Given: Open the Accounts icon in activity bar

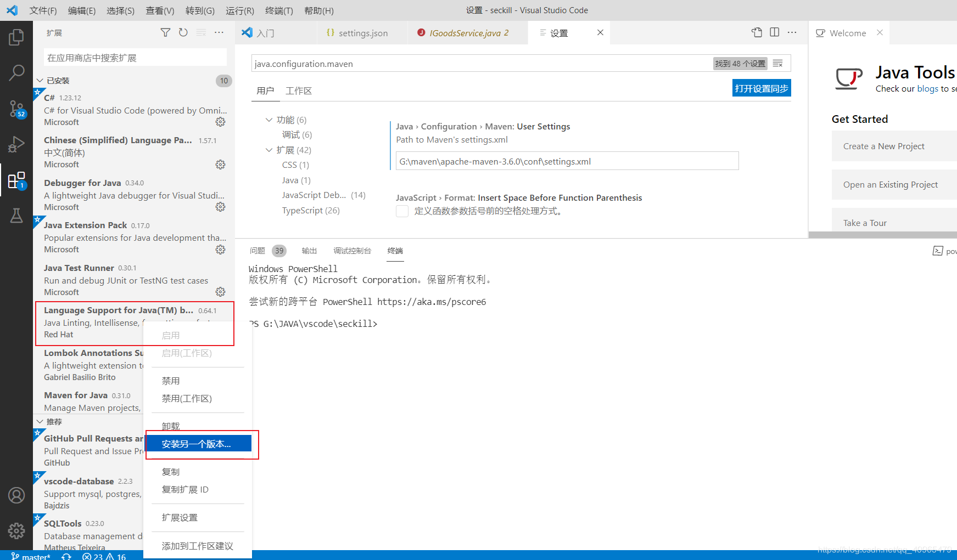Looking at the screenshot, I should [16, 495].
